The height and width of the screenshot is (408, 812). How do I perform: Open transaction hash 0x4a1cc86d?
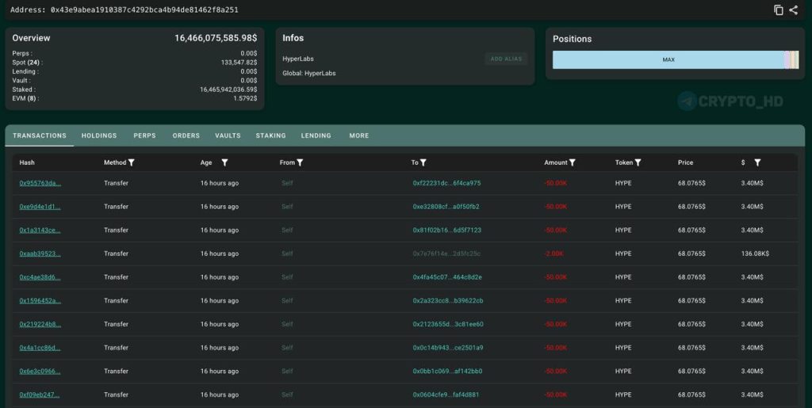tap(40, 348)
